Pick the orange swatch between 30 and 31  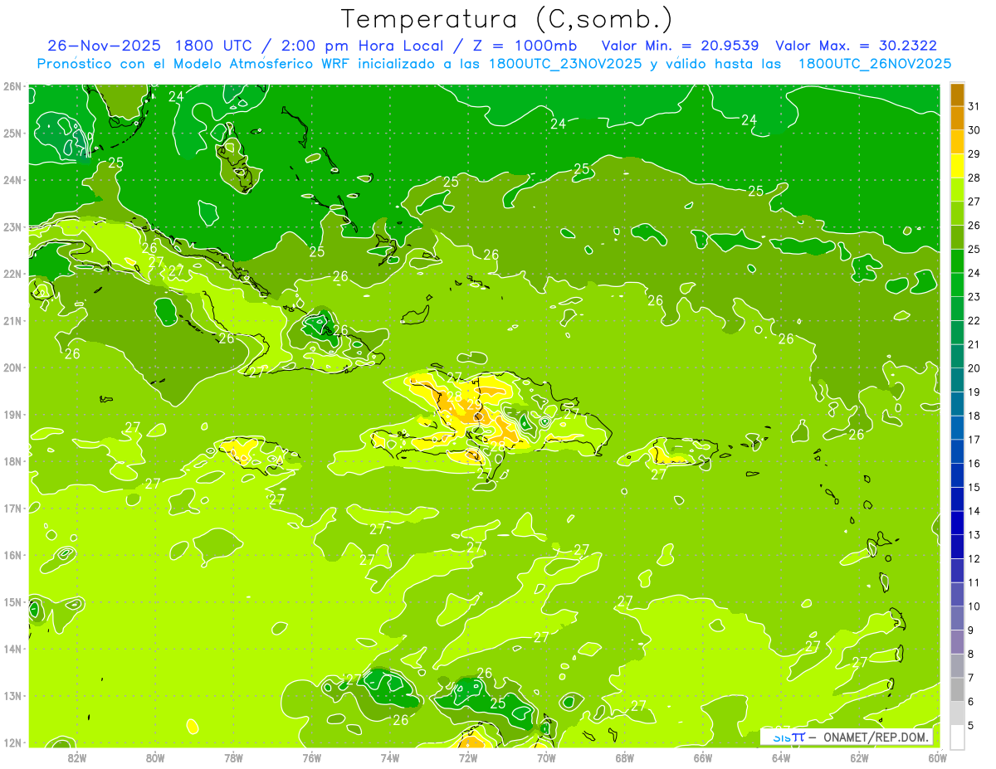957,118
